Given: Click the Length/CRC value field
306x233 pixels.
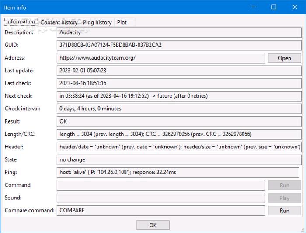Looking at the screenshot, I should click(179, 134).
